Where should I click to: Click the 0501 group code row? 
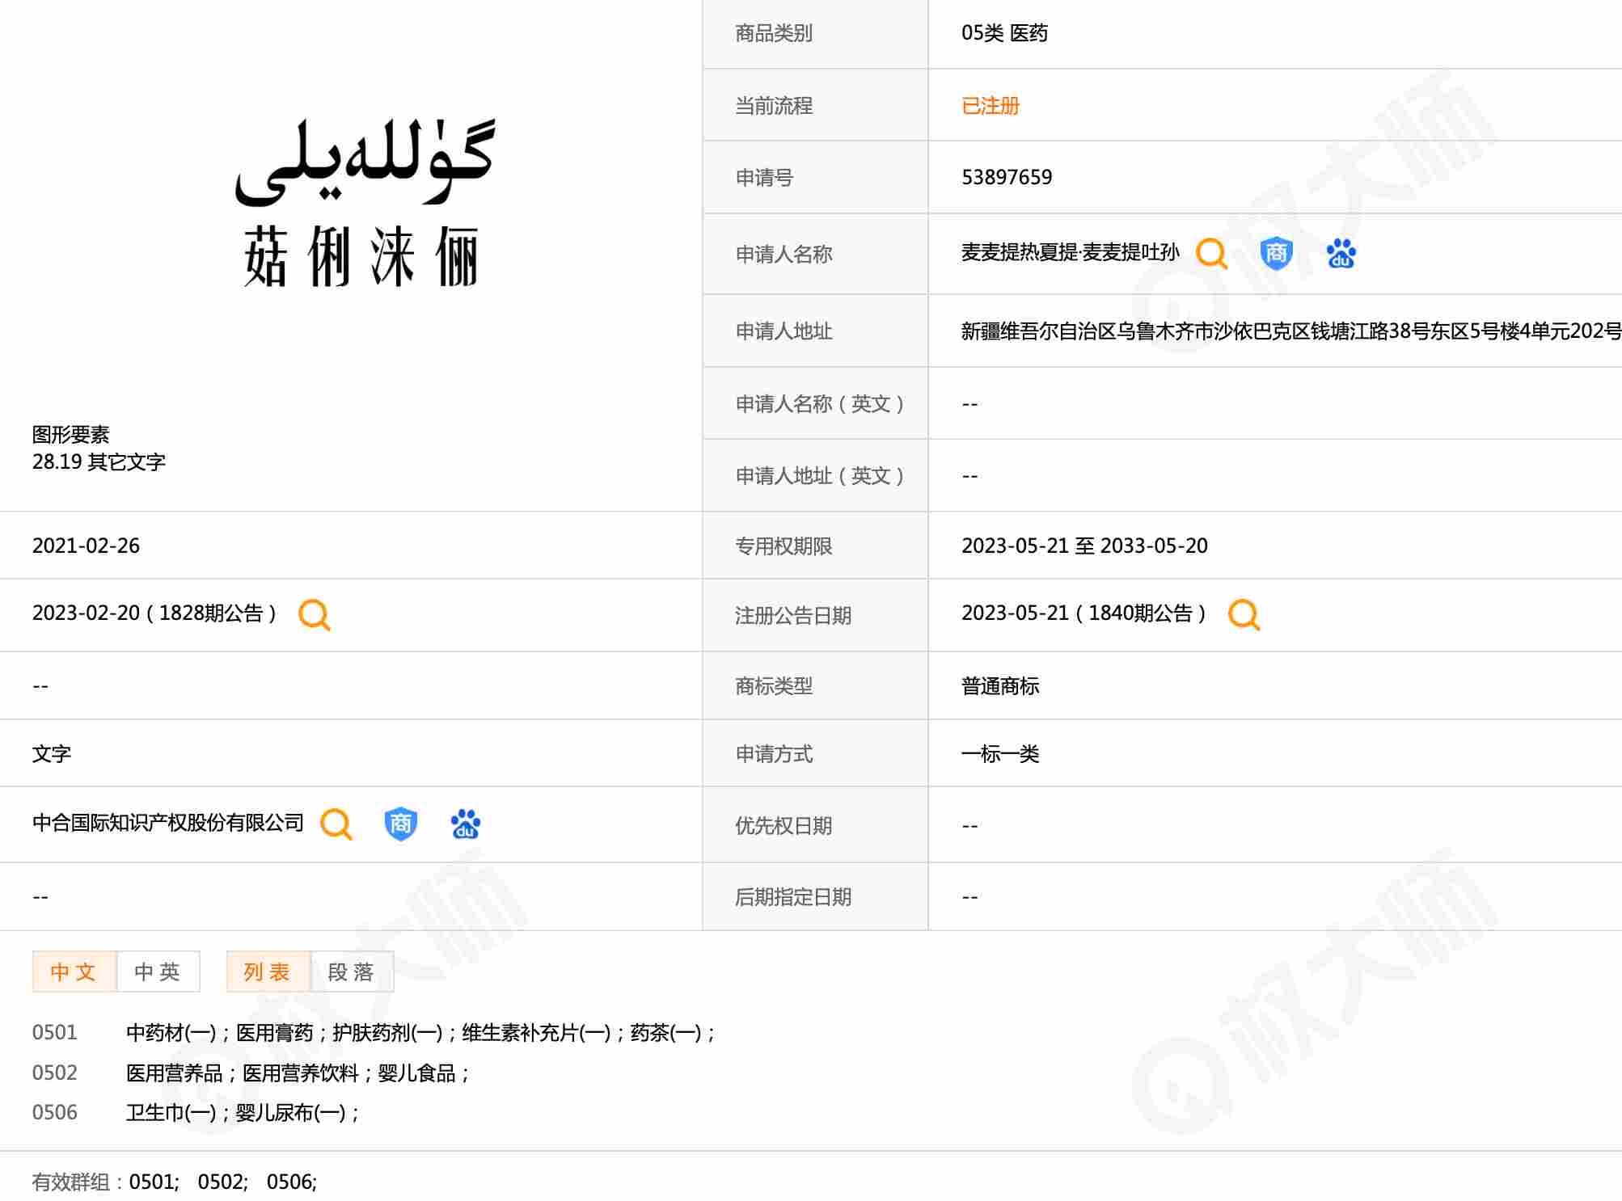[x=54, y=1032]
